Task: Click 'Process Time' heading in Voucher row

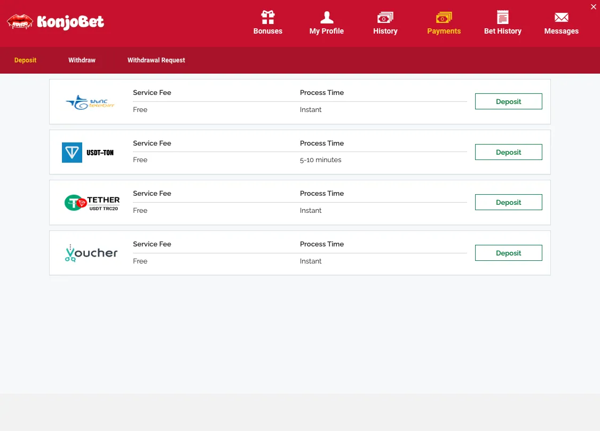Action: 322,244
